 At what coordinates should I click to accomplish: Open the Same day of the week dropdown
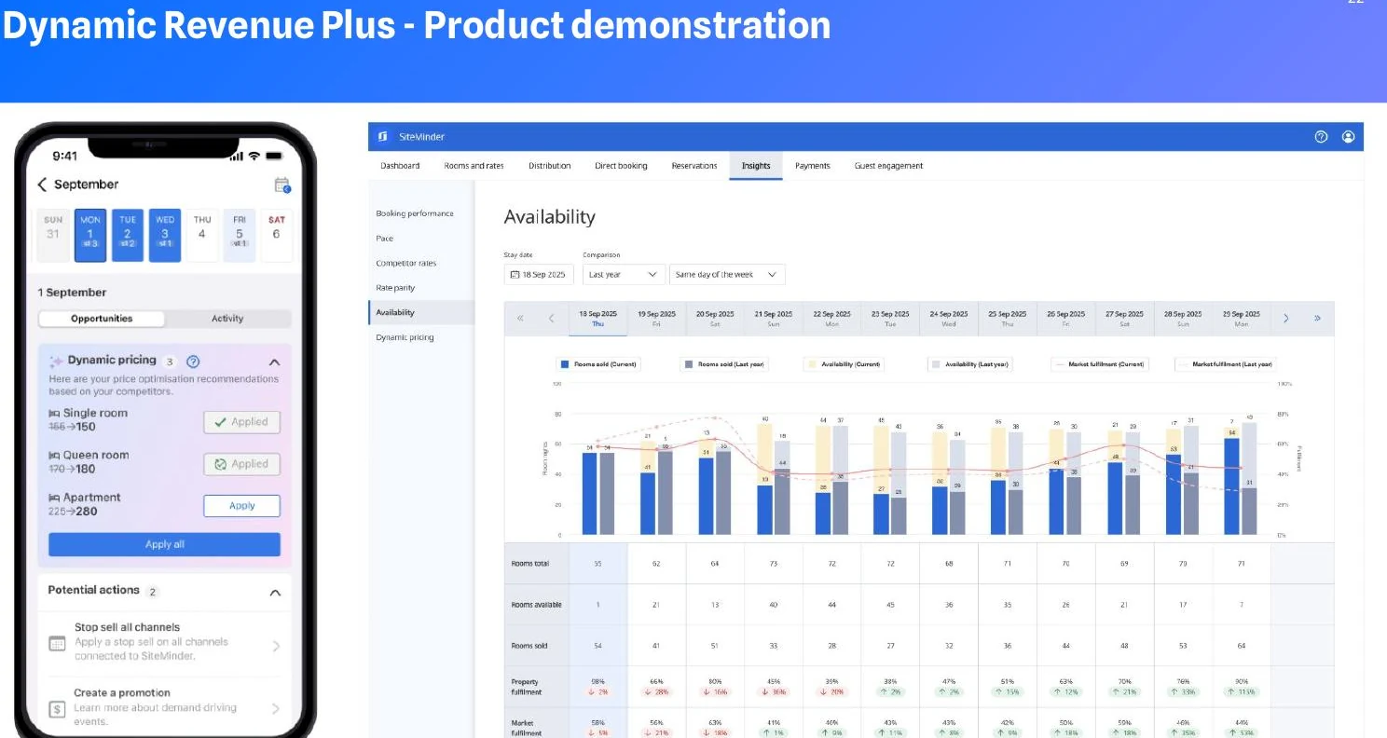click(x=727, y=275)
